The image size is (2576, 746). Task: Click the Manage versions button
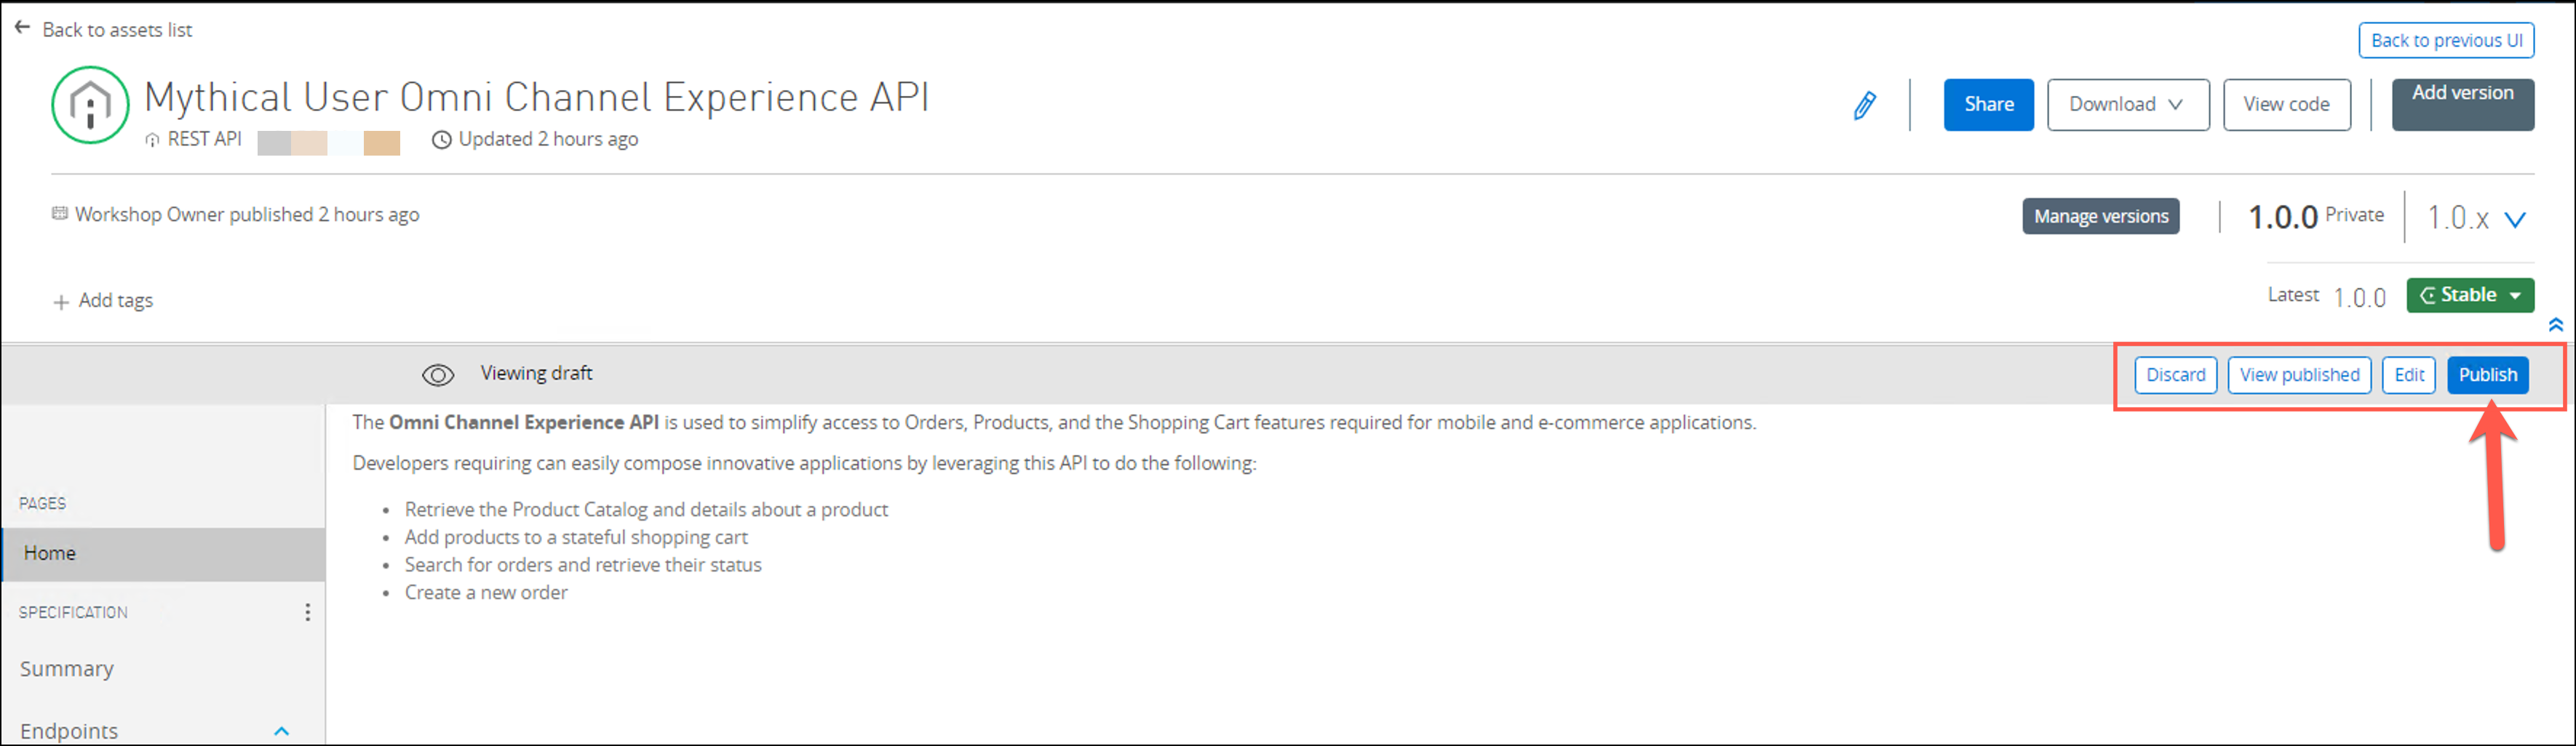coord(2100,217)
